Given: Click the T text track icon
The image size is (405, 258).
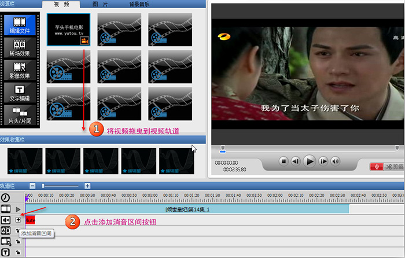Looking at the screenshot, I should (x=6, y=252).
